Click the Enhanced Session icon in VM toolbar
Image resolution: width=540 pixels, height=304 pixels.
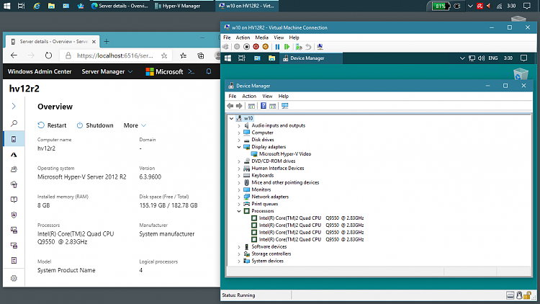click(320, 47)
